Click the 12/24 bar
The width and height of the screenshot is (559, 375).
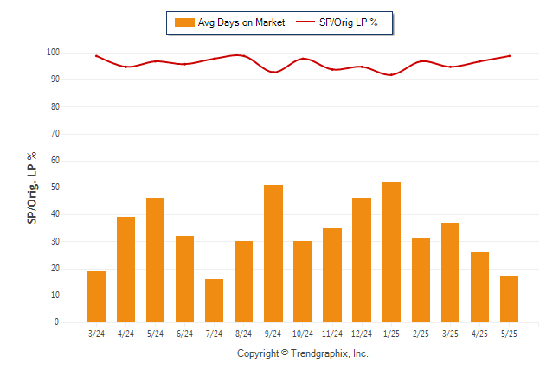tap(362, 260)
